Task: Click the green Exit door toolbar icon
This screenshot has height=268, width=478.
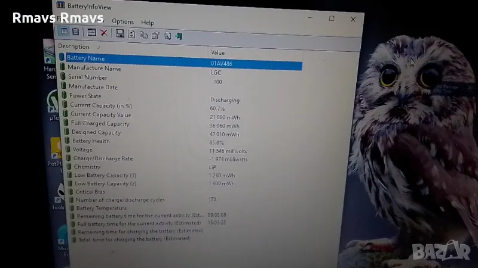Action: point(179,36)
